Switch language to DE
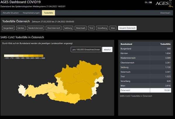Image resolution: width=175 pixels, height=119 pixels. [x=150, y=2]
